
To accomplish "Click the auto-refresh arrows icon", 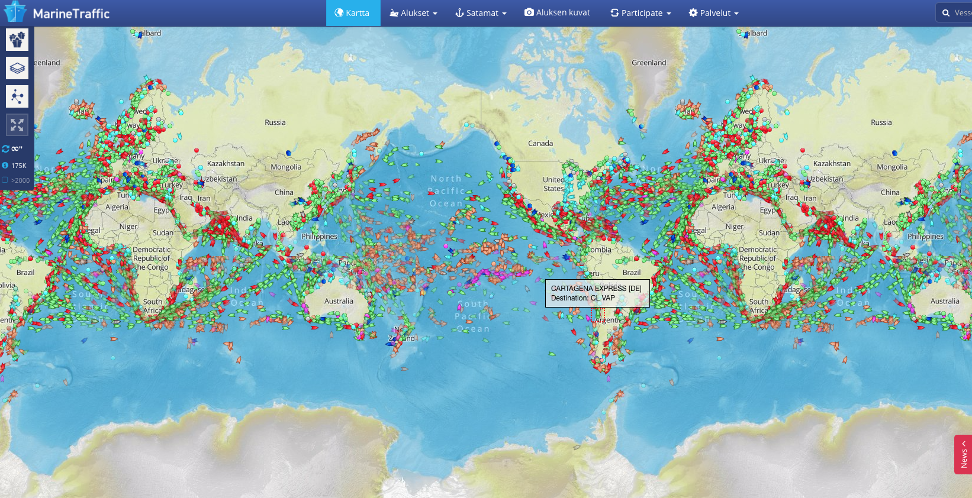I will point(6,148).
